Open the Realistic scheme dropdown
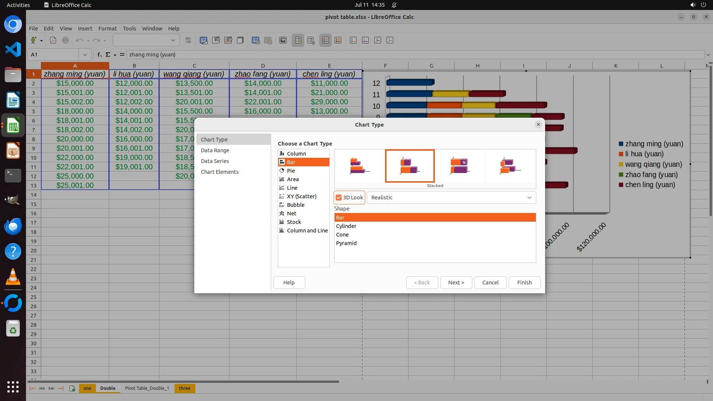The height and width of the screenshot is (401, 713). tap(451, 198)
